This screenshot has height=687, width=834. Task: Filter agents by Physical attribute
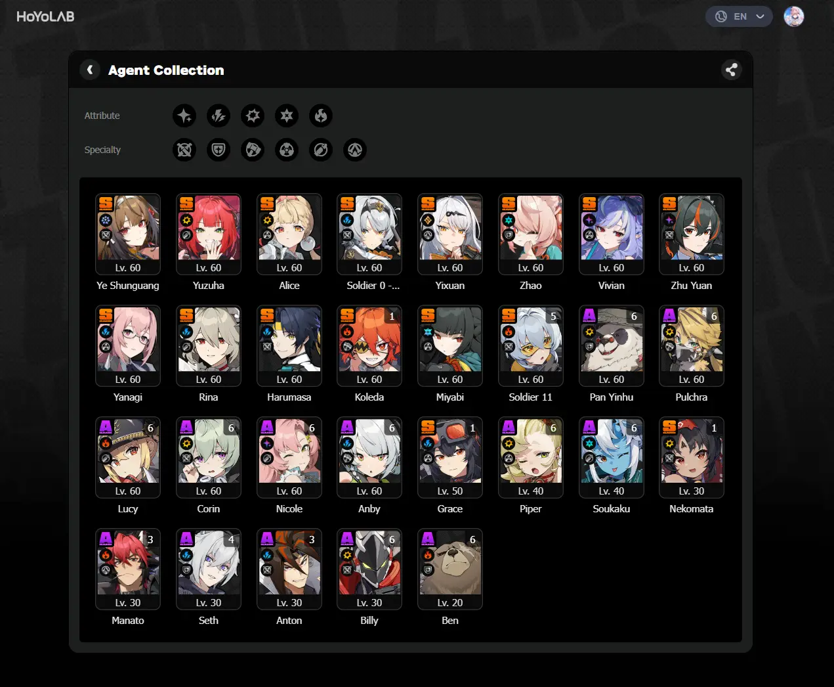click(253, 116)
